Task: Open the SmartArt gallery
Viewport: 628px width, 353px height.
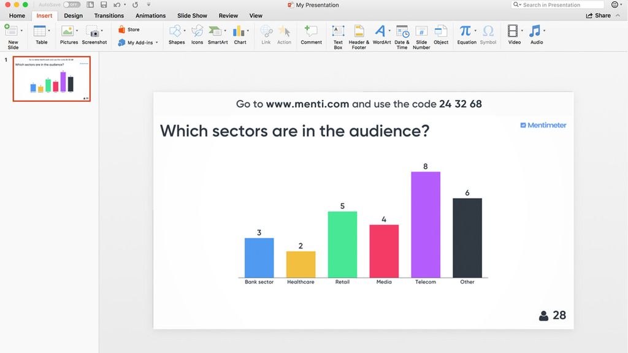Action: pyautogui.click(x=217, y=35)
